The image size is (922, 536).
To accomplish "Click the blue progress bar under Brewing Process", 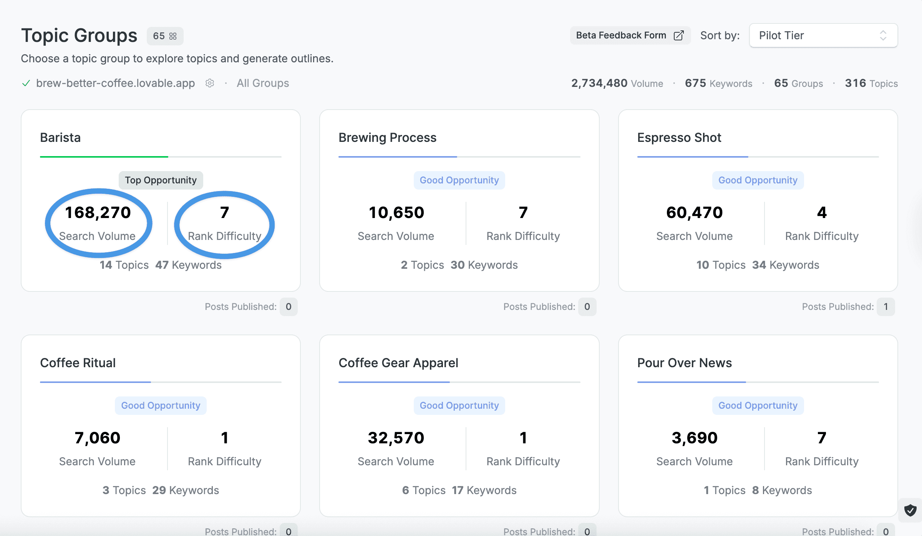I will pos(398,157).
